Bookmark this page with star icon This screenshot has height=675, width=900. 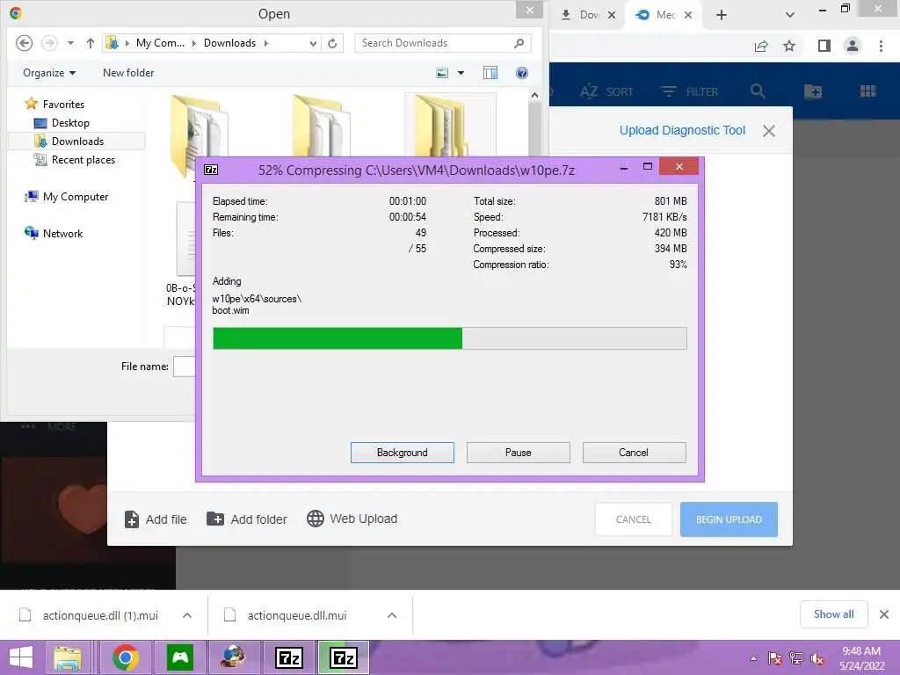pos(789,46)
